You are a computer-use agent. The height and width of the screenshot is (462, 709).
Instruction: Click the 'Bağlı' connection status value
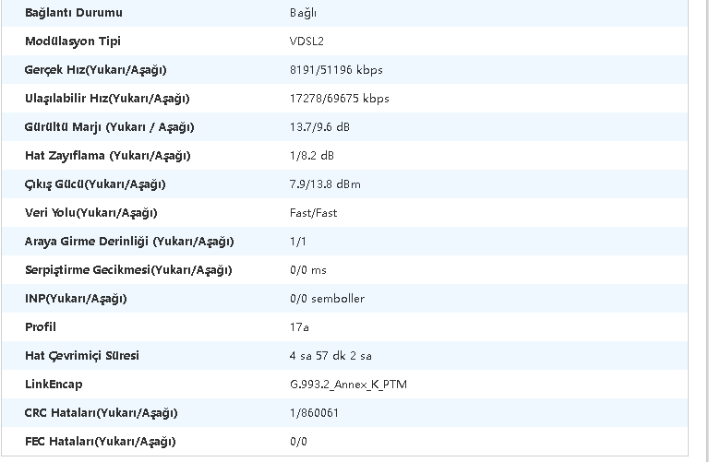tap(303, 13)
